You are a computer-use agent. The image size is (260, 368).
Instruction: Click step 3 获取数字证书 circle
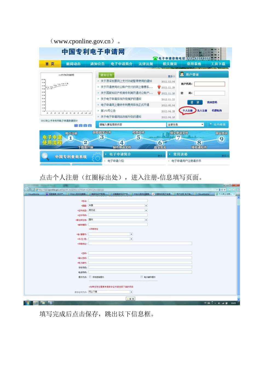(x=102, y=137)
